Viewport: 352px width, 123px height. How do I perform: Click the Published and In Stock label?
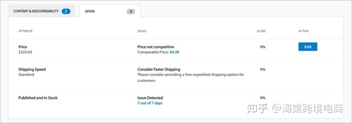38,98
